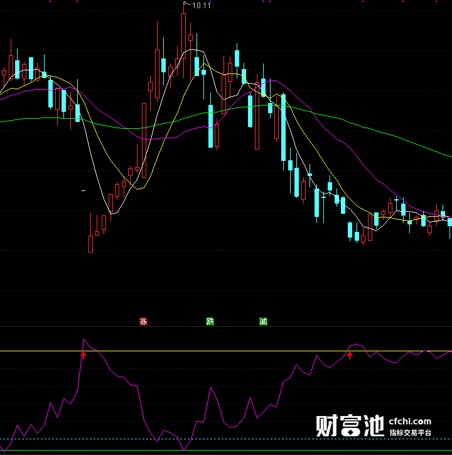Click the green 减 marker icon
This screenshot has width=452, height=455.
263,322
